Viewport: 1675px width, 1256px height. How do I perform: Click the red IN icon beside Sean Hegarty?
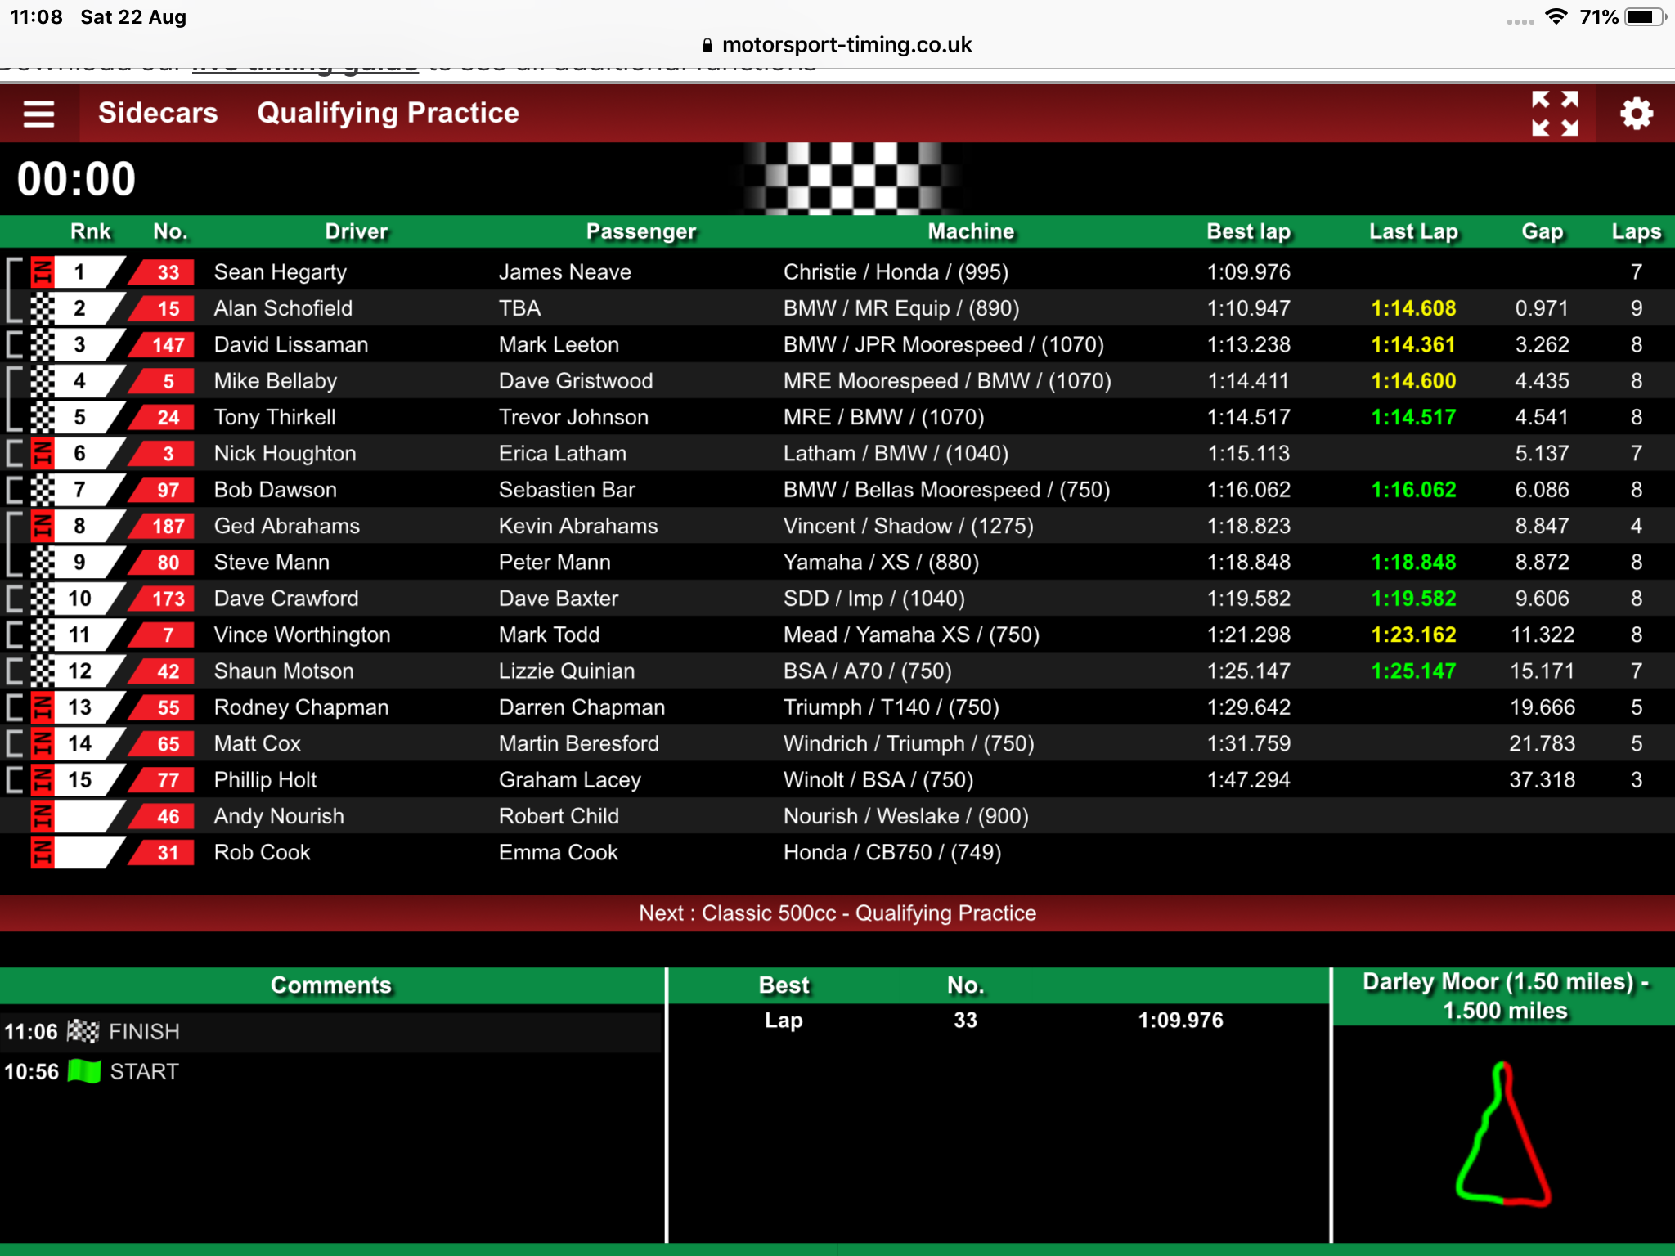[43, 272]
